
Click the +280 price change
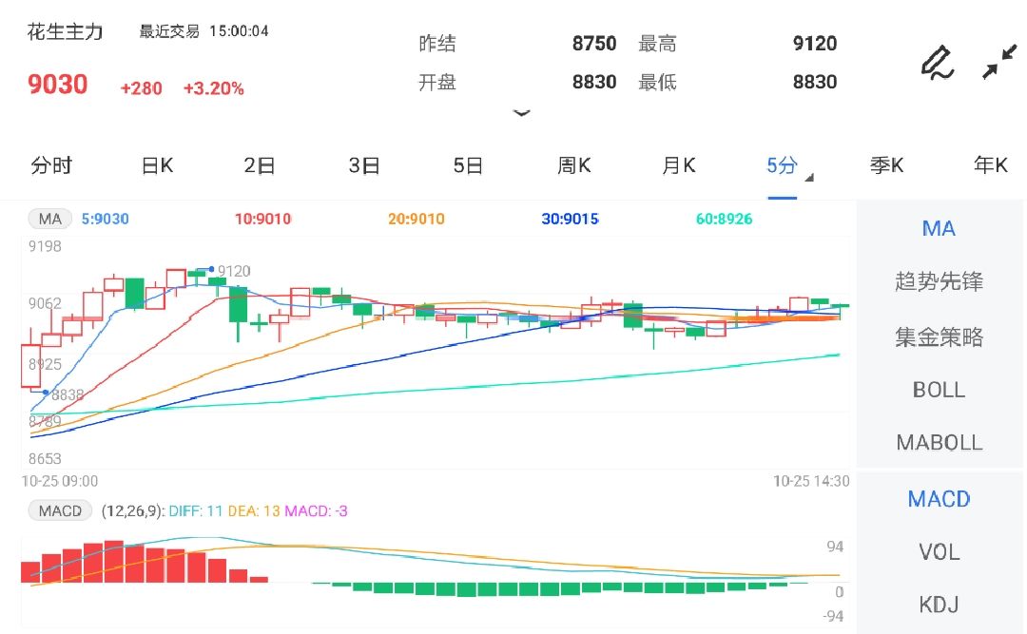pos(141,88)
